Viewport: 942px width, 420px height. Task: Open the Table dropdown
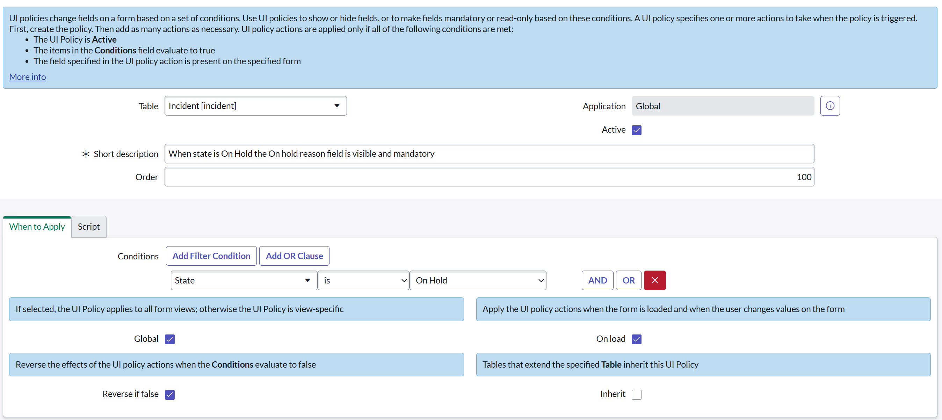pos(255,106)
